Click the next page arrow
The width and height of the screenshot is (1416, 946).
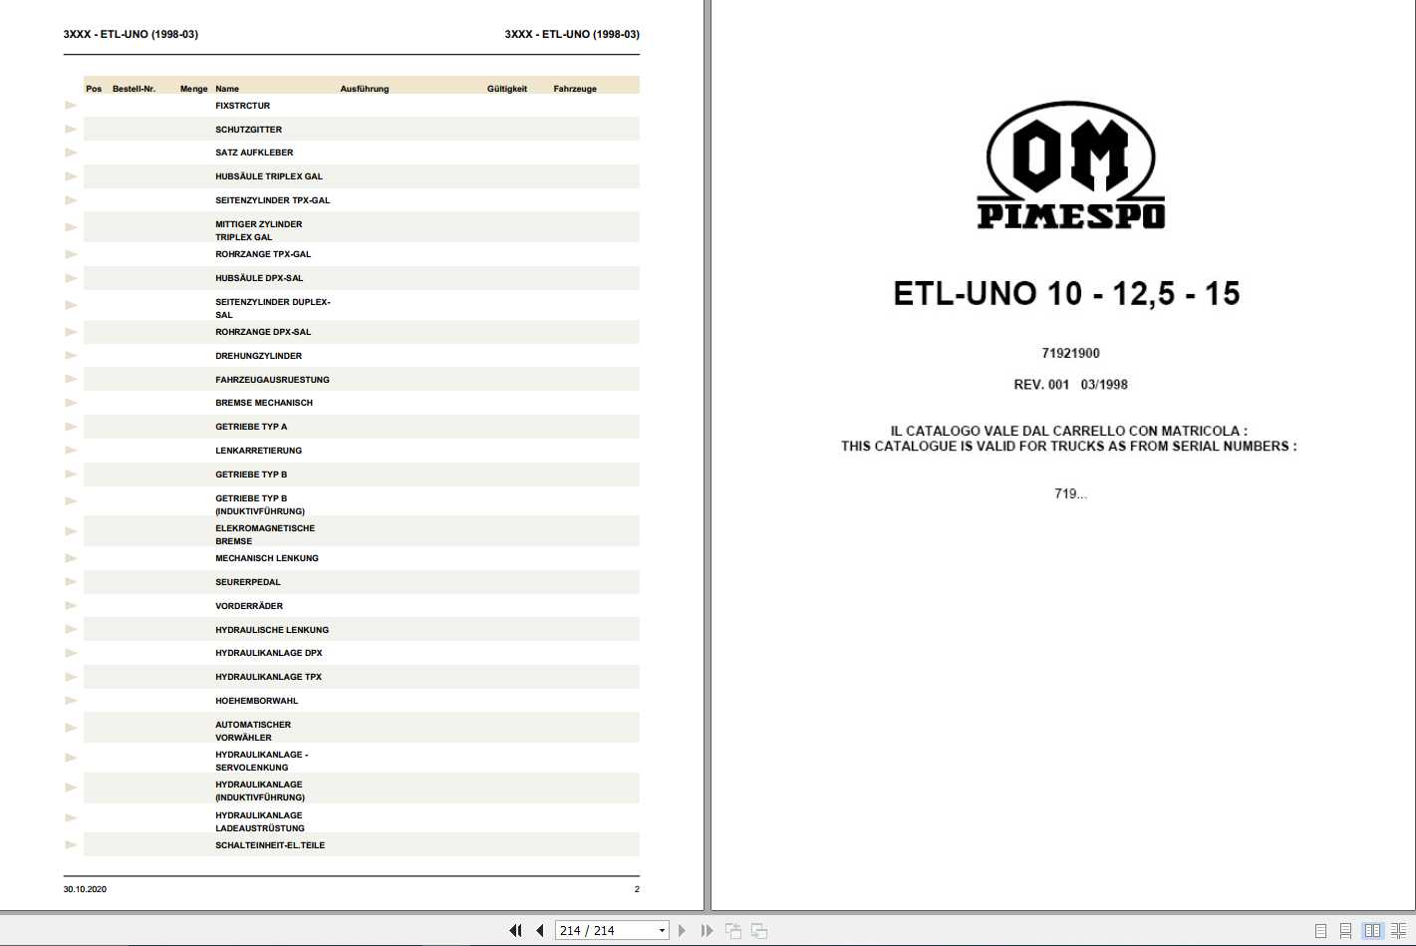(x=683, y=930)
